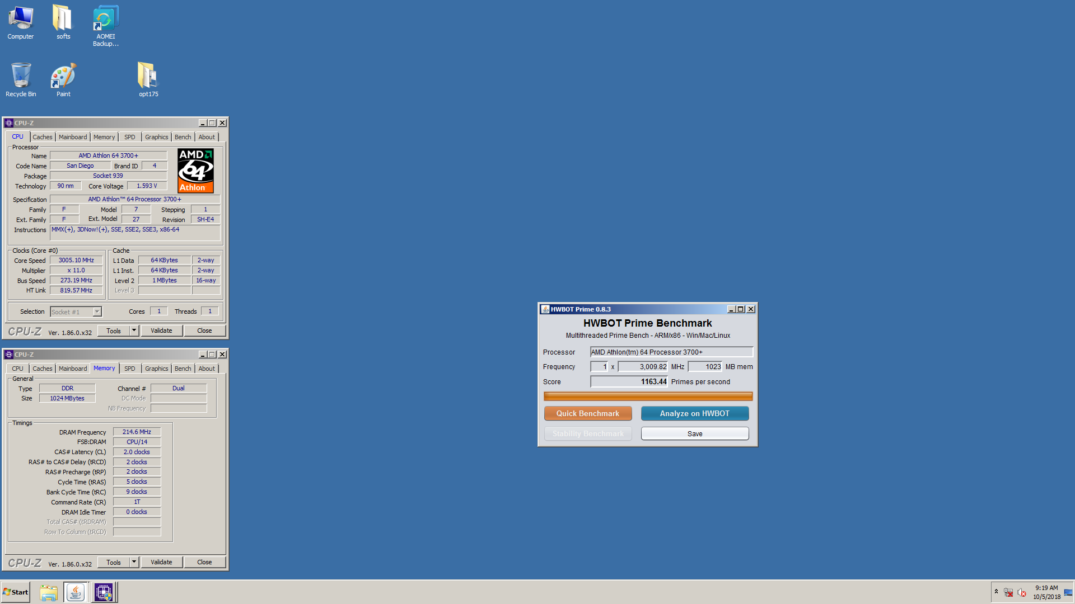Launch AOMEI Backupper shortcut
The height and width of the screenshot is (604, 1075).
106,26
